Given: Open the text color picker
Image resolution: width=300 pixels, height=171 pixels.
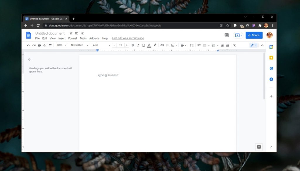Looking at the screenshot, I should [x=149, y=45].
